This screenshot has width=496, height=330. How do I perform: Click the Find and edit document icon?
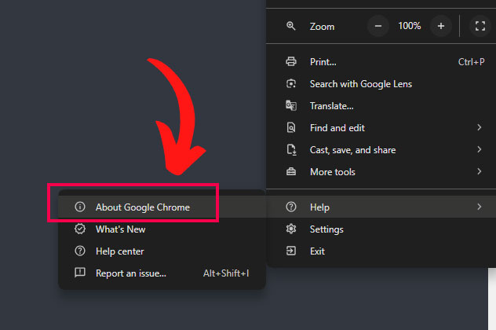pos(291,127)
